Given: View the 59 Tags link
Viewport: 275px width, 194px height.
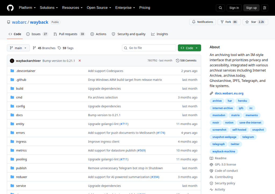Looking at the screenshot, I should (x=66, y=48).
